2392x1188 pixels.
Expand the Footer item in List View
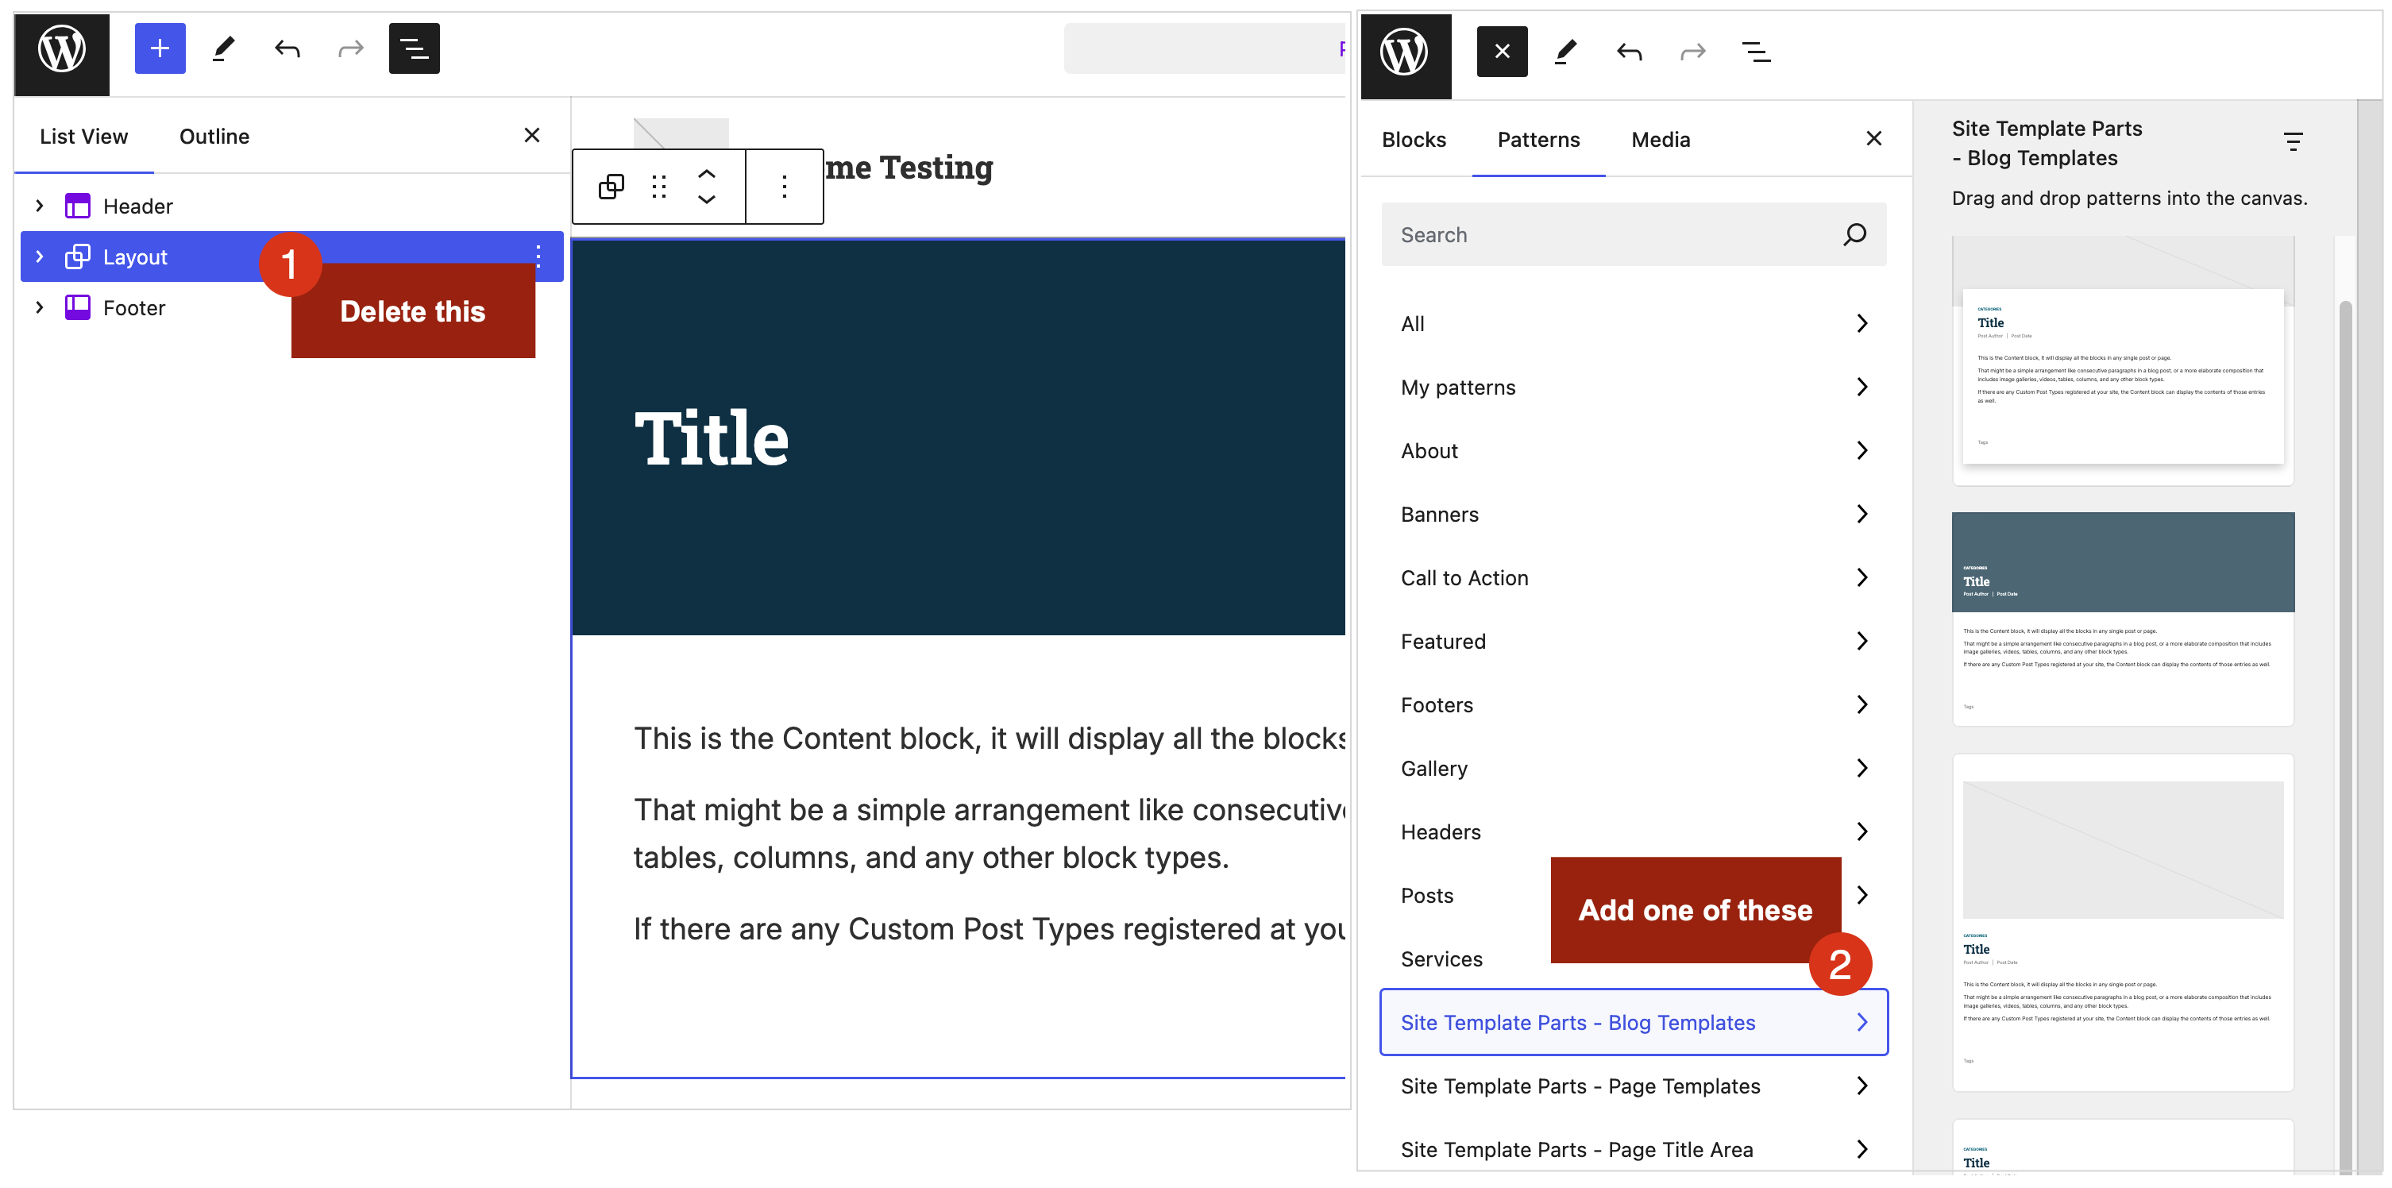click(x=40, y=307)
